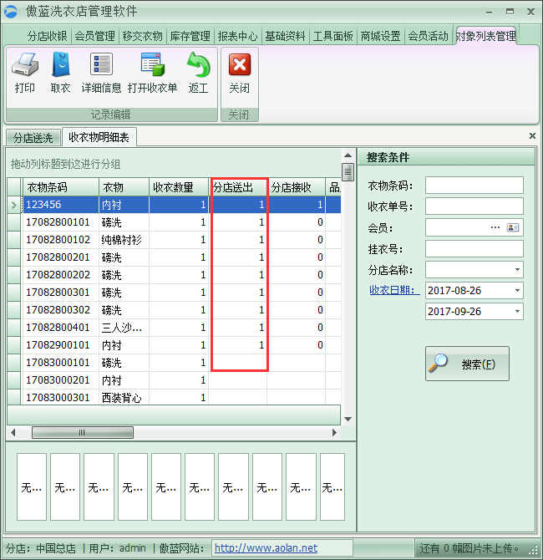Open the 分店收银 menu tab
This screenshot has width=543, height=560.
(47, 36)
